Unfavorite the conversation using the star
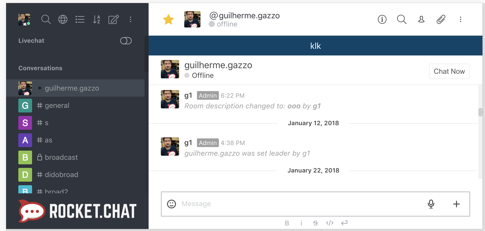 [168, 20]
